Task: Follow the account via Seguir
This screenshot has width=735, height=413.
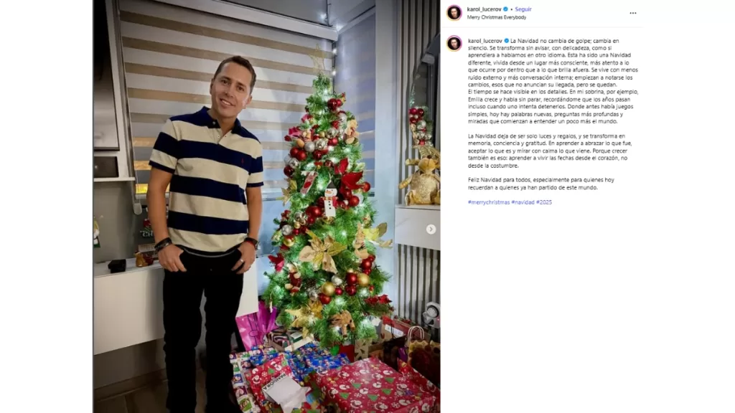Action: click(523, 9)
